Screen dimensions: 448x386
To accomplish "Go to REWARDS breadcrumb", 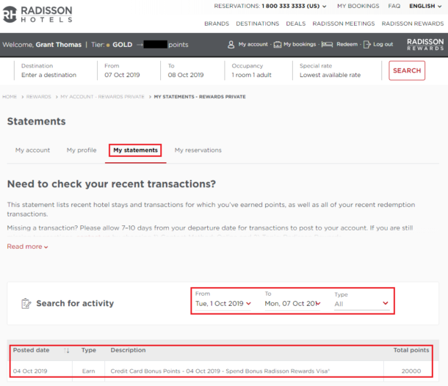I will tap(39, 97).
